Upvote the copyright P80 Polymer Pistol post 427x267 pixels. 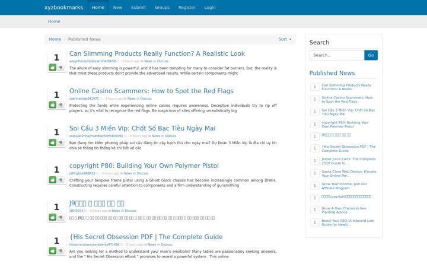(x=53, y=180)
